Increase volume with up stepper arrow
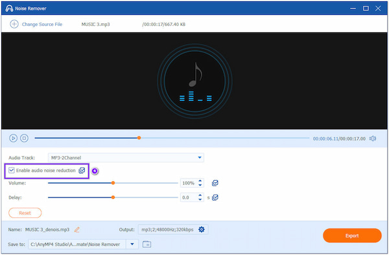Screen dimensions: 389x255 click(200, 181)
